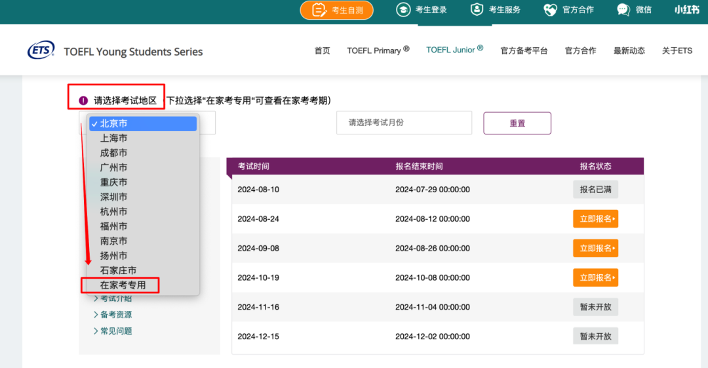708x368 pixels.
Task: Click the 官方合作 heart handshake icon
Action: (x=551, y=9)
